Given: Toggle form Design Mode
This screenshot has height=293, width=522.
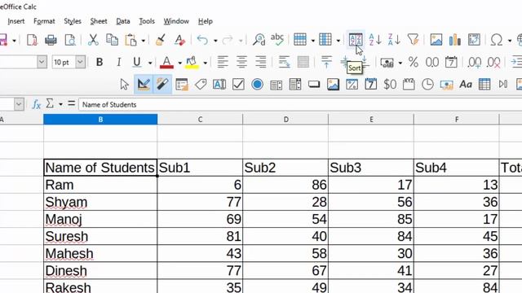Looking at the screenshot, I should coord(144,85).
